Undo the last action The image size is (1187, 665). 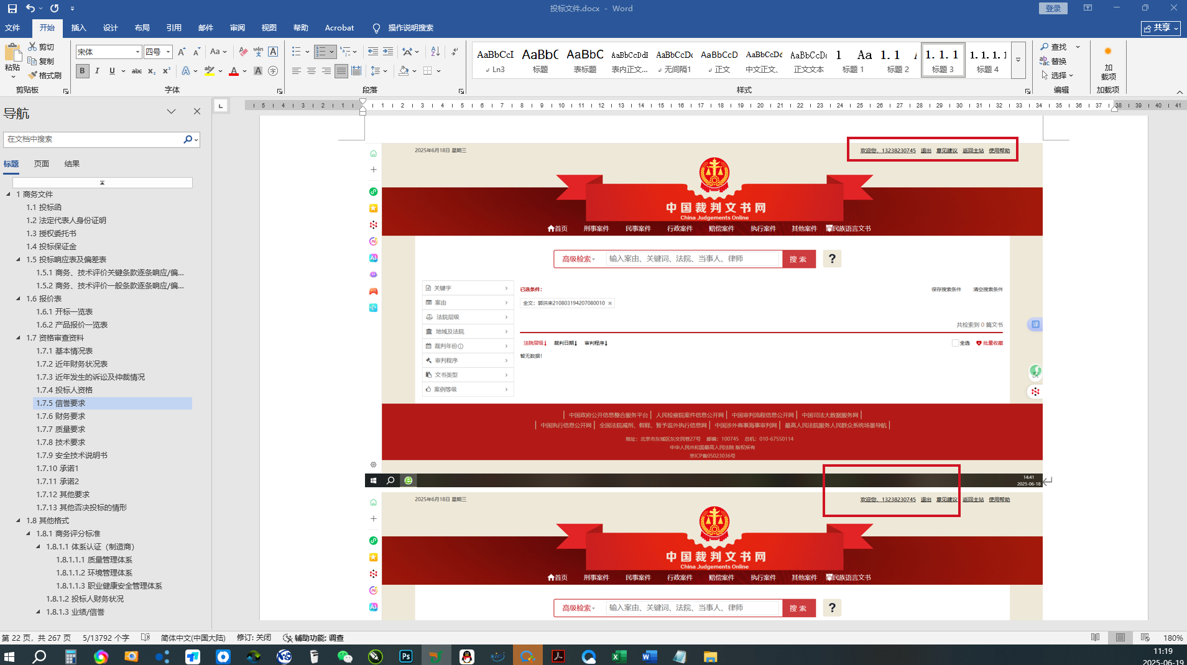click(30, 9)
